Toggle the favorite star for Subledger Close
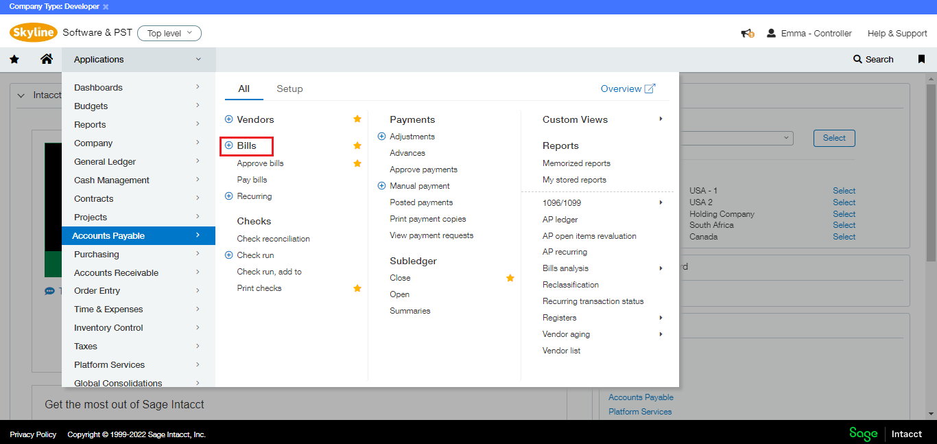 (x=510, y=278)
